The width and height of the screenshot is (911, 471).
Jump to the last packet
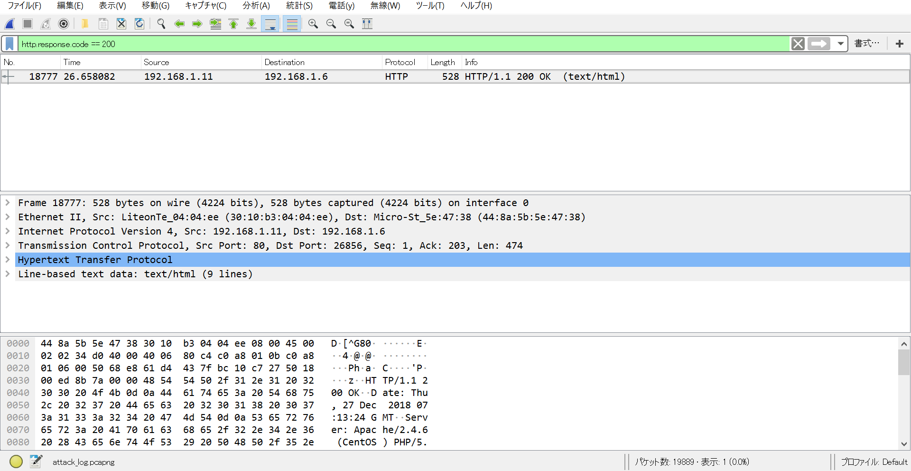click(x=251, y=24)
